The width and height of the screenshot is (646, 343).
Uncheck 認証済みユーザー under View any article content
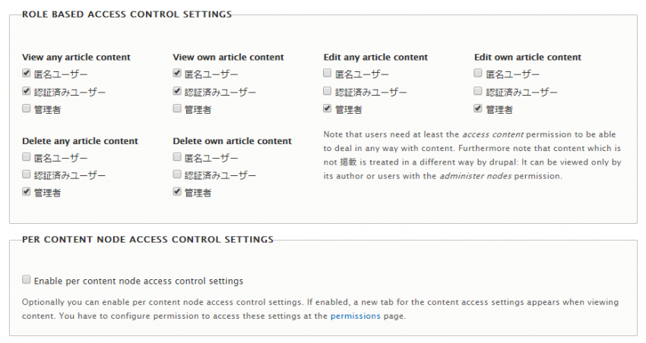tap(27, 91)
